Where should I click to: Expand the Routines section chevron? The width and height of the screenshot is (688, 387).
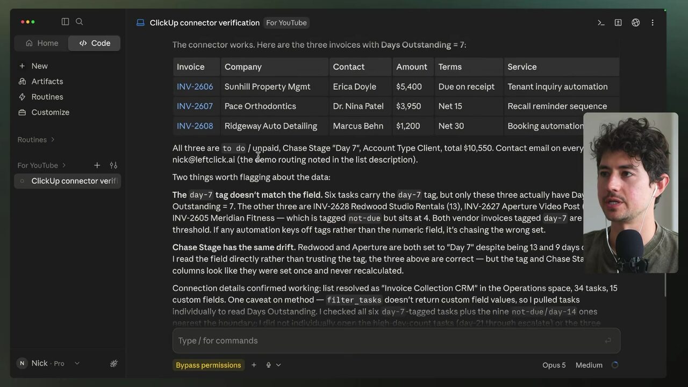point(53,140)
